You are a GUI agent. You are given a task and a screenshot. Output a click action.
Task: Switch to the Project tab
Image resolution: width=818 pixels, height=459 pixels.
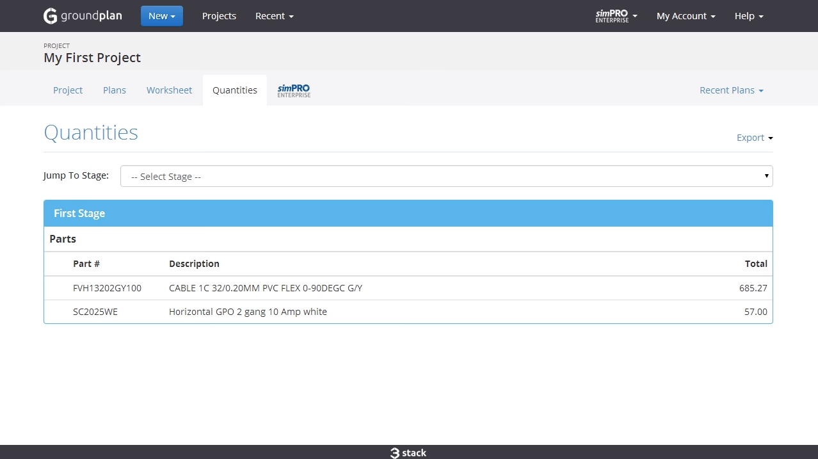click(68, 90)
